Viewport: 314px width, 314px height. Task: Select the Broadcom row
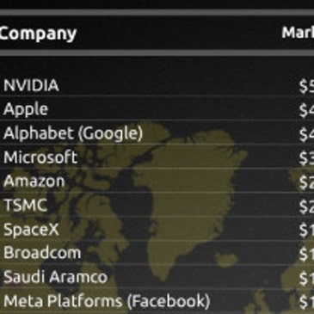(157, 253)
